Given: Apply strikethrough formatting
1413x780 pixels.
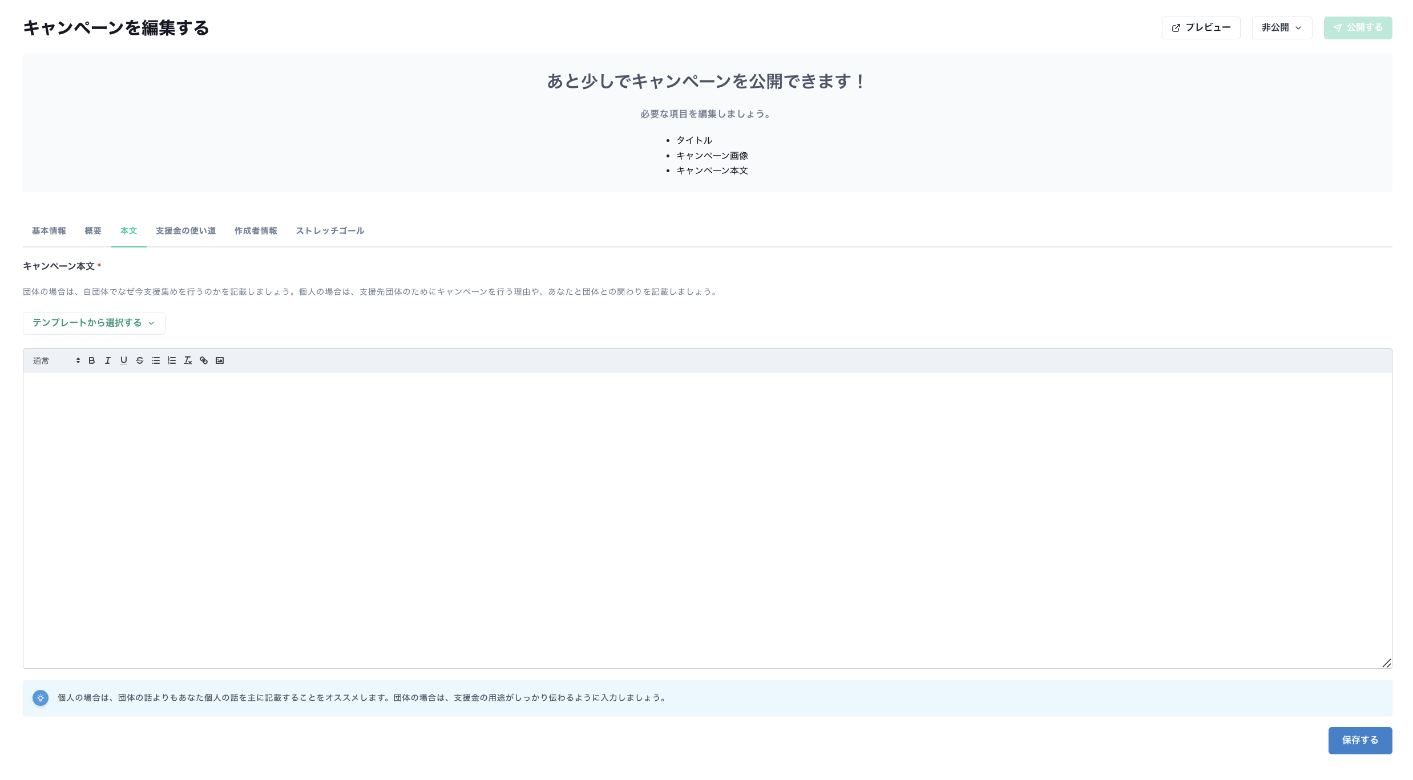Looking at the screenshot, I should [139, 360].
